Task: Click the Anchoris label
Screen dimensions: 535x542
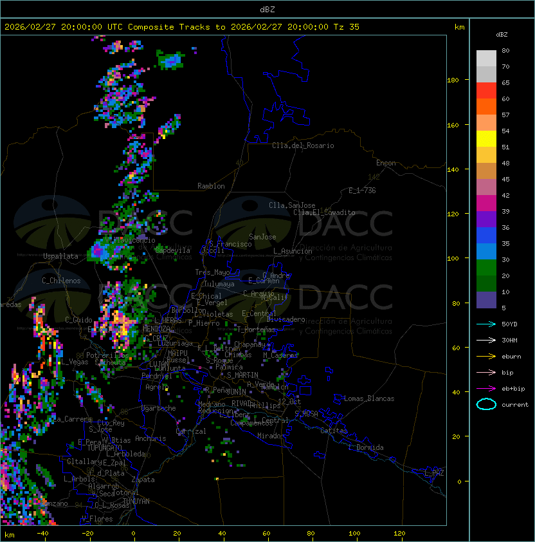Action: tap(150, 438)
